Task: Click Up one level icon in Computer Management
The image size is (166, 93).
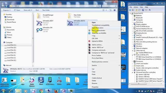Action: [136, 10]
